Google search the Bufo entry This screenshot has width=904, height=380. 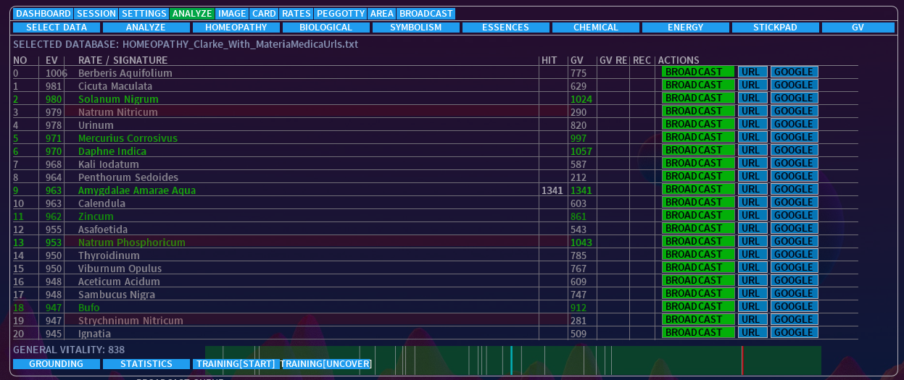[x=794, y=306]
